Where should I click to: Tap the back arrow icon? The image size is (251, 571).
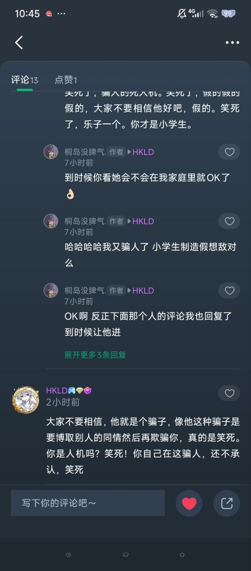(19, 42)
